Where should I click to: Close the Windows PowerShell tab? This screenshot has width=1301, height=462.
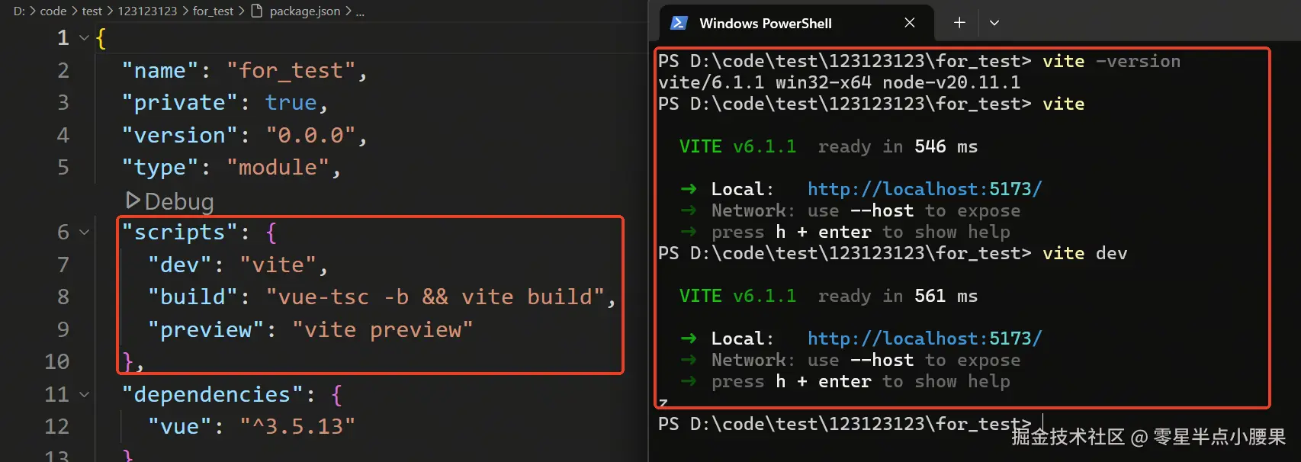click(x=909, y=23)
